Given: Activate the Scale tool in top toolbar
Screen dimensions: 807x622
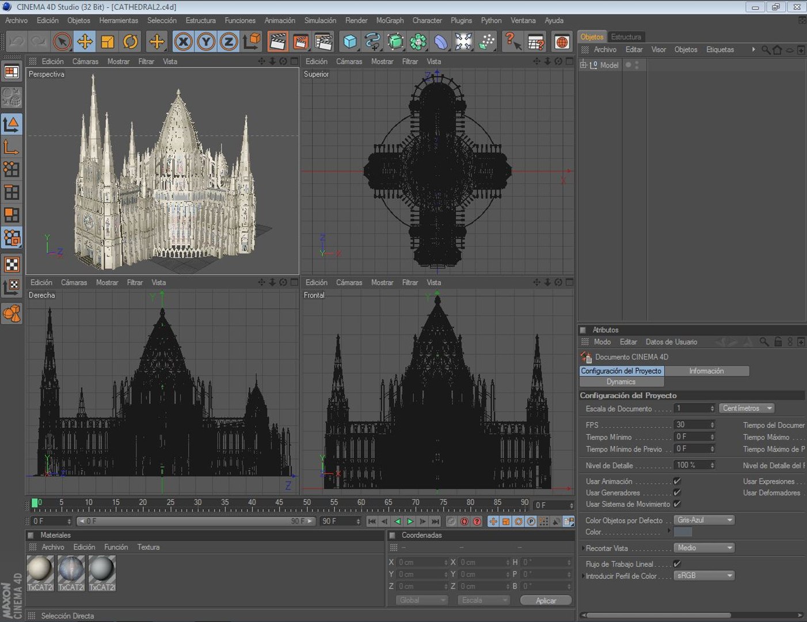Looking at the screenshot, I should 108,41.
